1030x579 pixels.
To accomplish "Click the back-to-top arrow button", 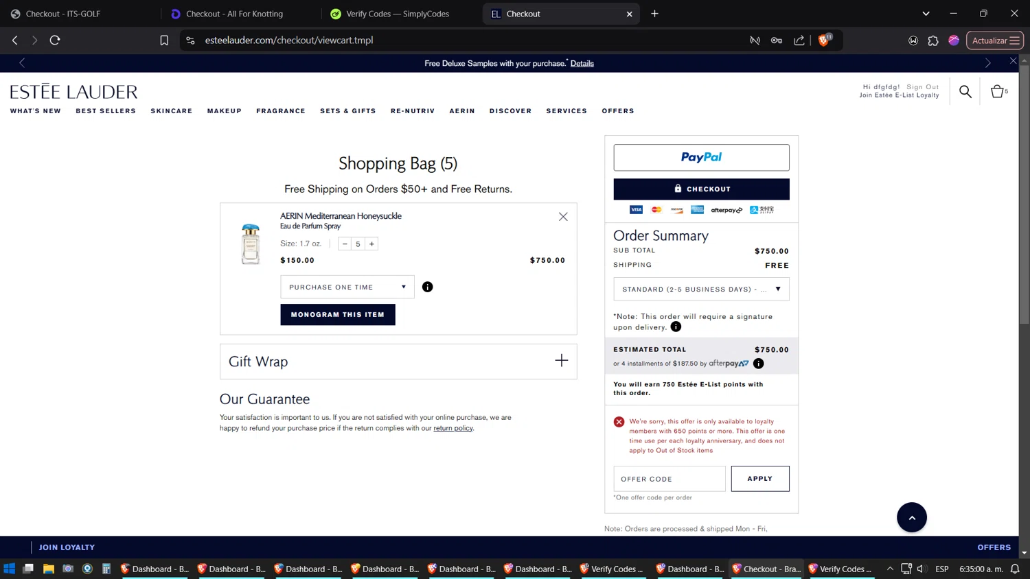I will click(x=912, y=517).
